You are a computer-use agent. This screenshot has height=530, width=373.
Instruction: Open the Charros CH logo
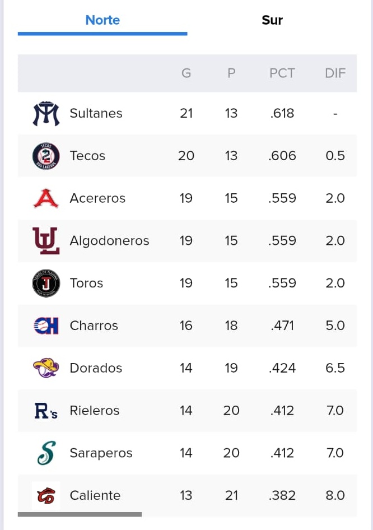click(x=46, y=326)
